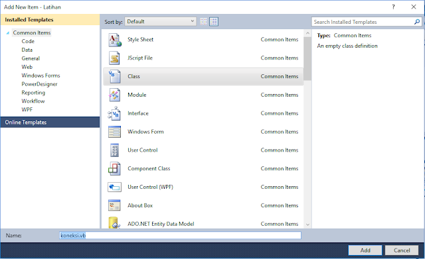Select the Data category

(27, 50)
